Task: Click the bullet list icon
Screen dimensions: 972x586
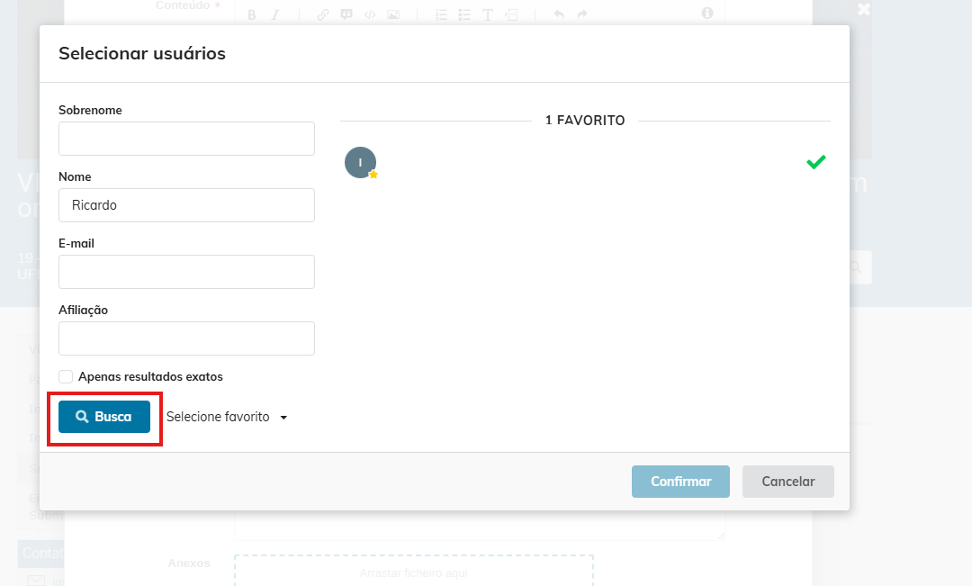Action: click(464, 14)
